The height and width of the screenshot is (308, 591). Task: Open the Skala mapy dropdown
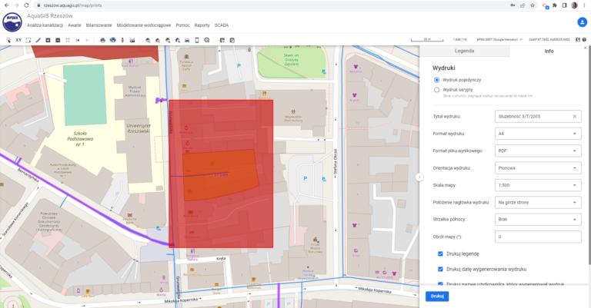(539, 185)
